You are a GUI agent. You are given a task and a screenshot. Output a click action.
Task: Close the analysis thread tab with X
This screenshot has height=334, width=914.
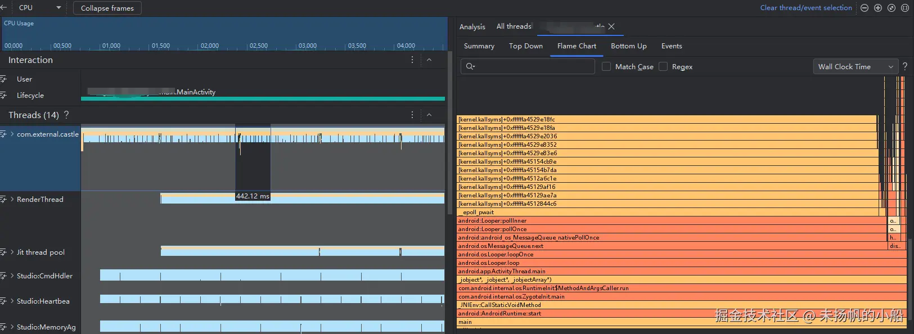[x=611, y=26]
